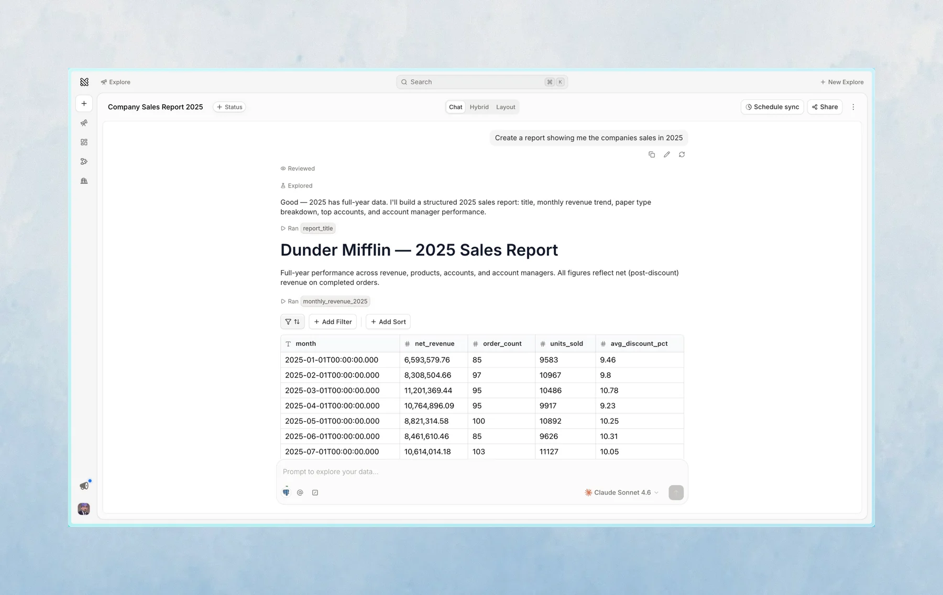Open the rocket Explore sidebar icon

pyautogui.click(x=84, y=123)
